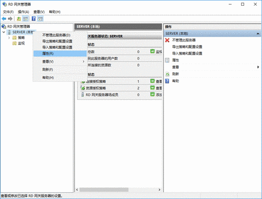Open the 查看 submenu arrow in actions pane

click(258, 67)
